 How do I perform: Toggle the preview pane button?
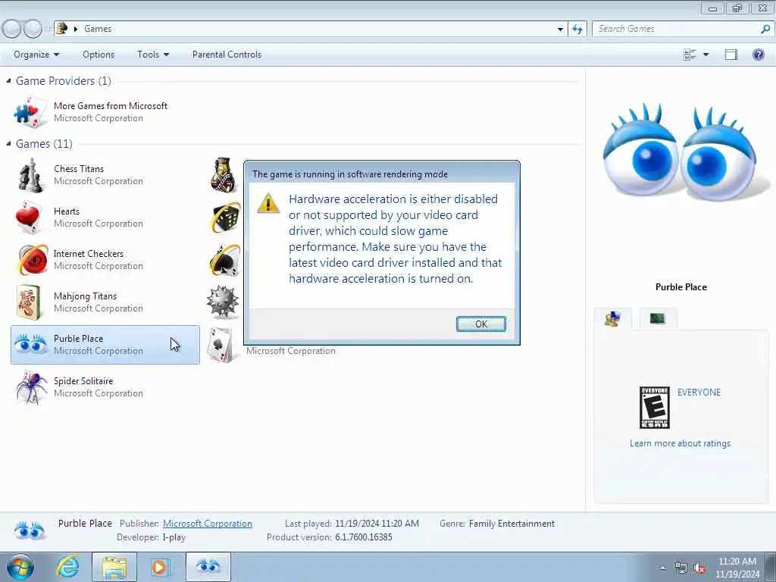(731, 55)
